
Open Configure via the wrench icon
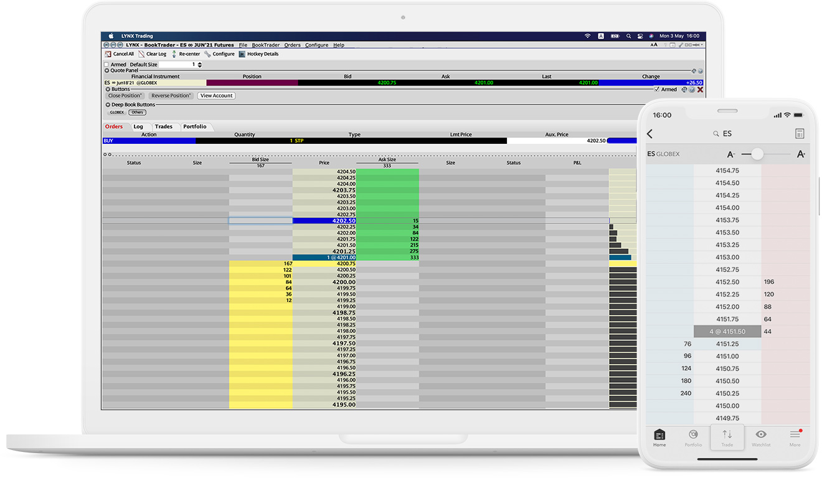click(x=207, y=54)
